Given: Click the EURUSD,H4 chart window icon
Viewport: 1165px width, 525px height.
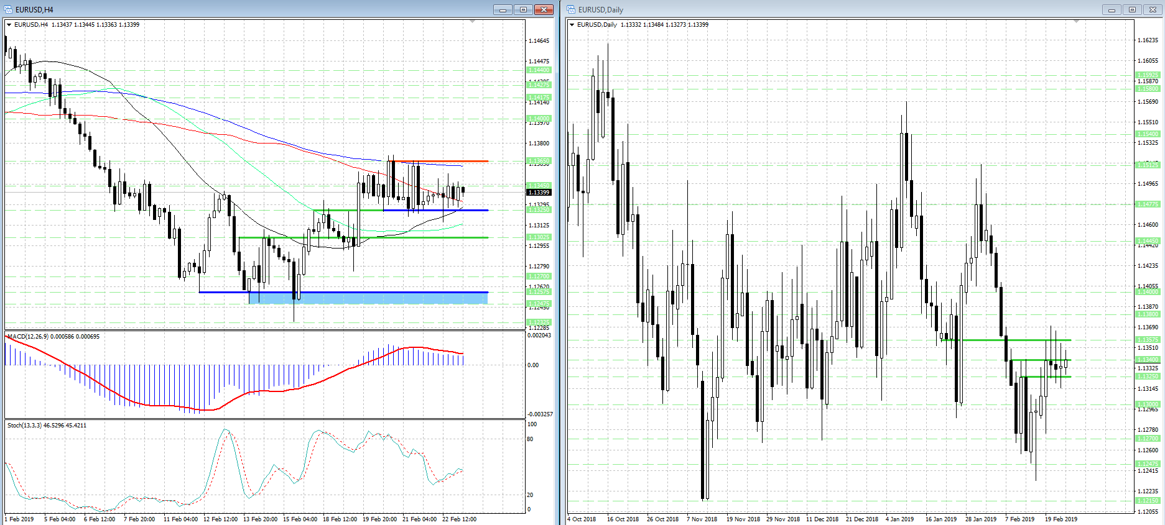Looking at the screenshot, I should 8,9.
